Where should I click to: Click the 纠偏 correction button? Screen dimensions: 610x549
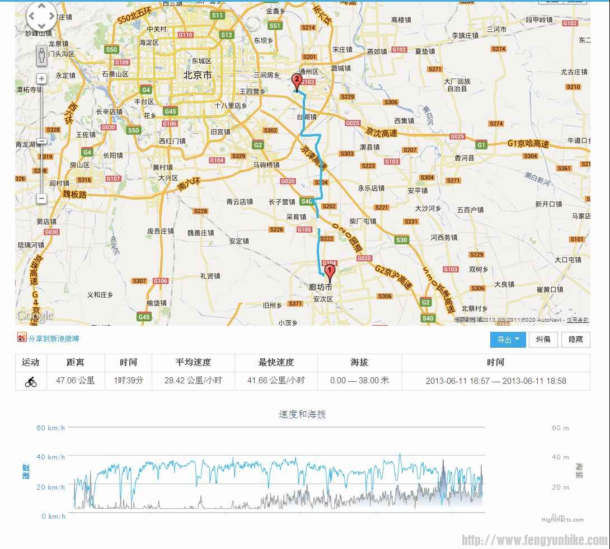coord(543,340)
